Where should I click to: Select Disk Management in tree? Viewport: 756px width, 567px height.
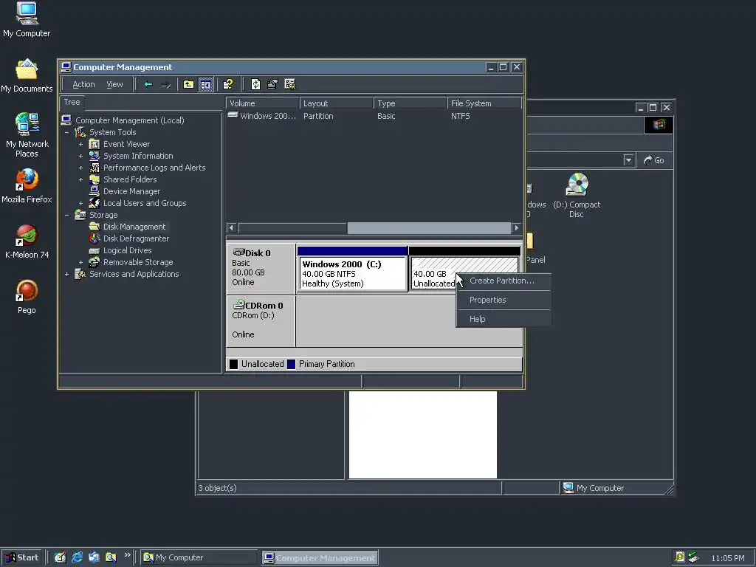(134, 227)
